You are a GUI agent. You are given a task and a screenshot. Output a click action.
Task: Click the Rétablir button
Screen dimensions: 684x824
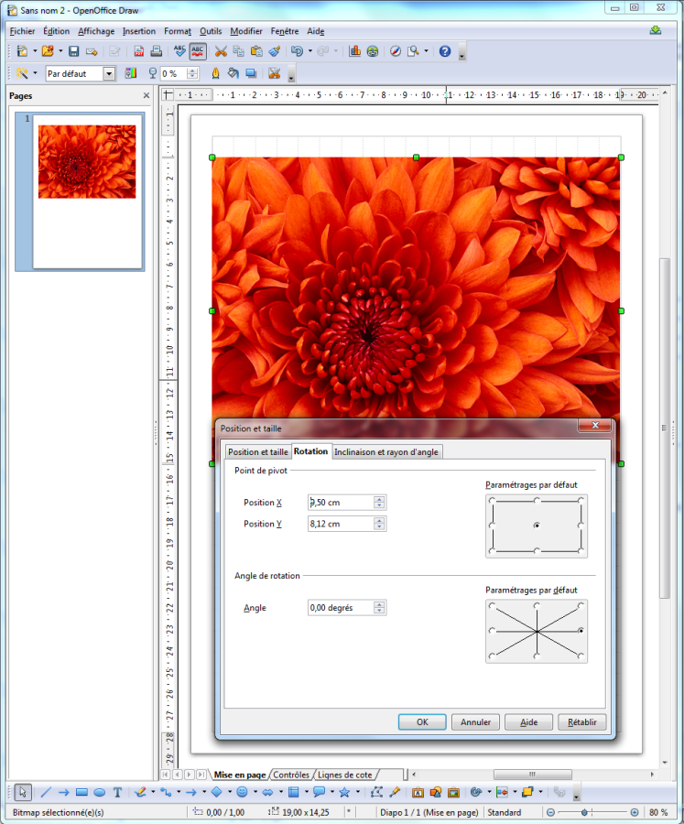[x=582, y=722]
